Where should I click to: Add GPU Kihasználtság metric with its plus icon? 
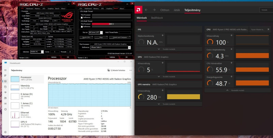[162, 63]
